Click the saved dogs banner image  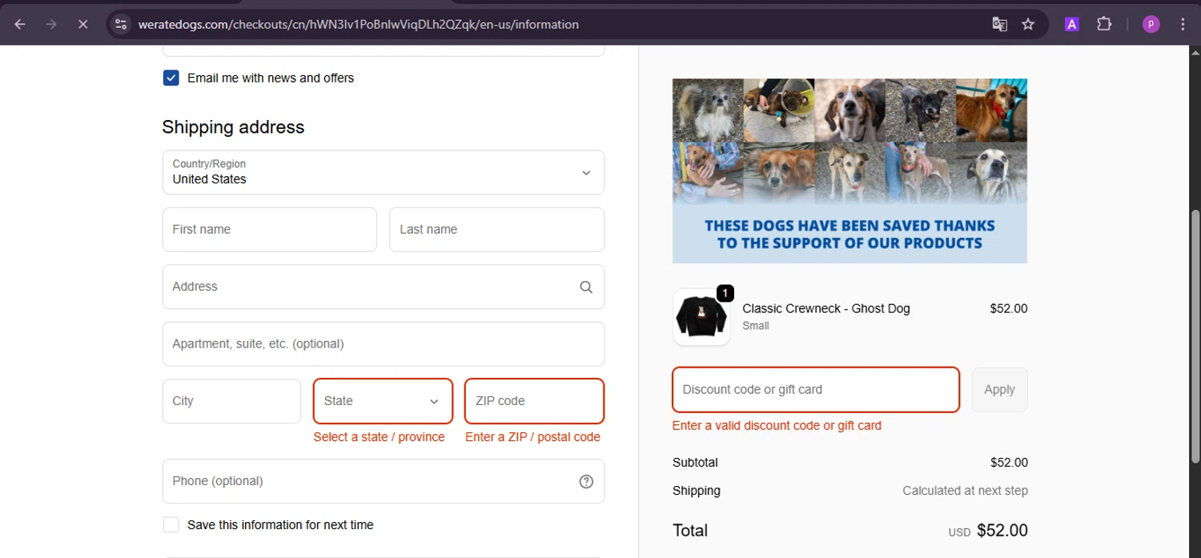coord(850,171)
